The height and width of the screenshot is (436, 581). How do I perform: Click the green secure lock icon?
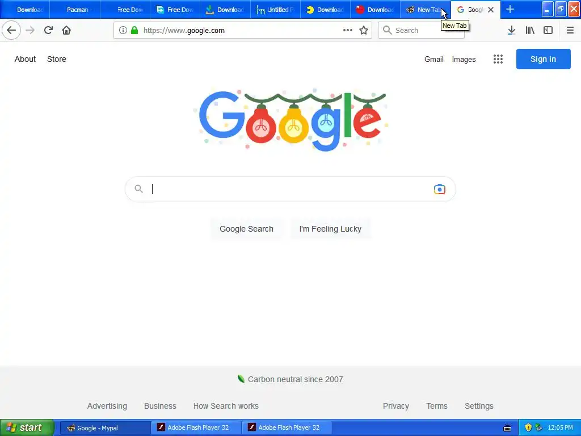[x=134, y=31]
